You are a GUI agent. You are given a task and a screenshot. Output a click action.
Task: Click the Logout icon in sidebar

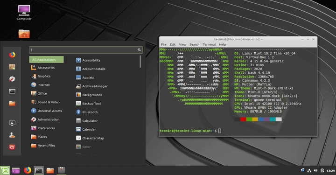tap(12, 135)
